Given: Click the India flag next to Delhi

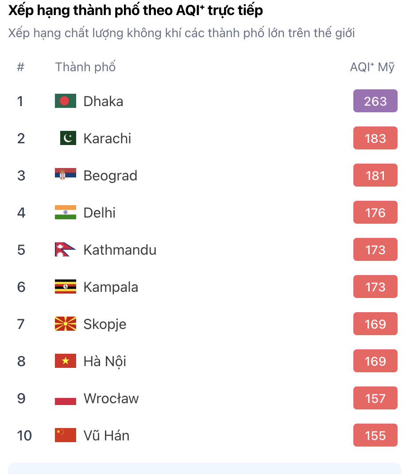Looking at the screenshot, I should tap(66, 213).
